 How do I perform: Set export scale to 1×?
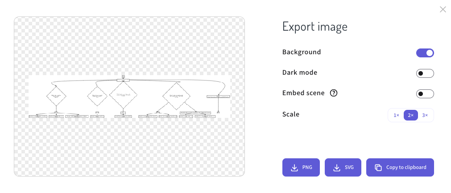point(396,115)
